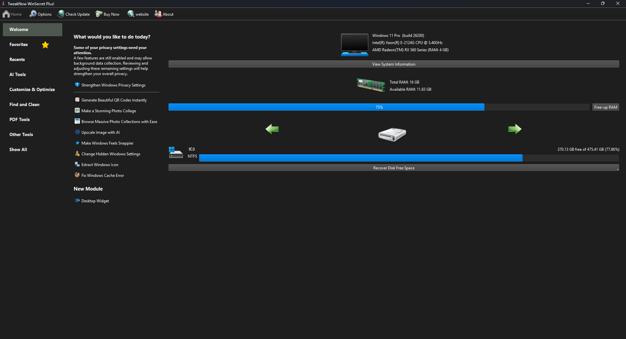Click the C: drive usage bar

[409, 158]
